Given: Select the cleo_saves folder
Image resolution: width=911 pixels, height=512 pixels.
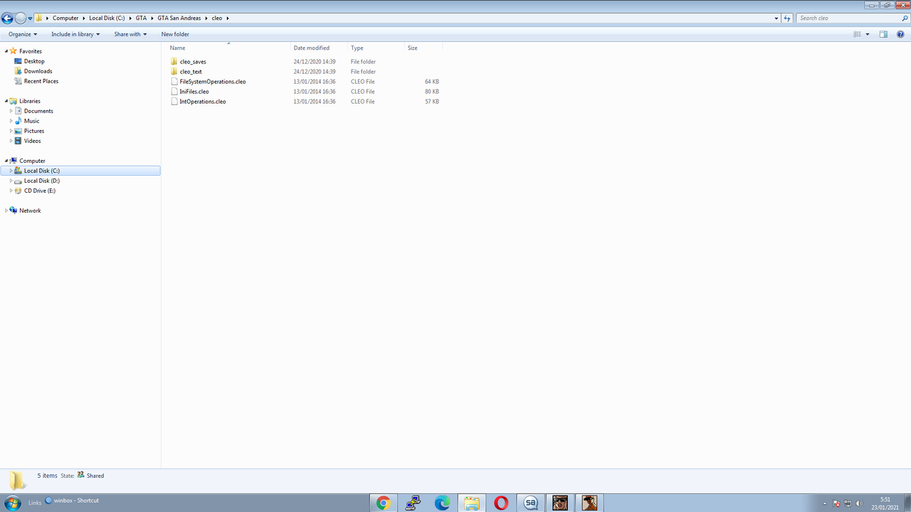Looking at the screenshot, I should point(192,62).
